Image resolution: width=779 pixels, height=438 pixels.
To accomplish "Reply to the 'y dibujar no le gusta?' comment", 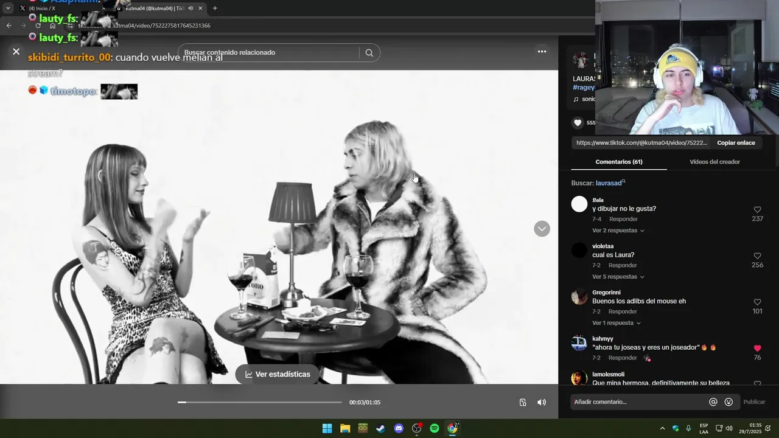I will (x=623, y=219).
